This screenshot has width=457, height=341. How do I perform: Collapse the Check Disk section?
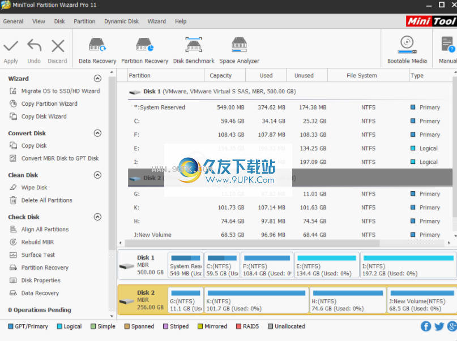97,217
